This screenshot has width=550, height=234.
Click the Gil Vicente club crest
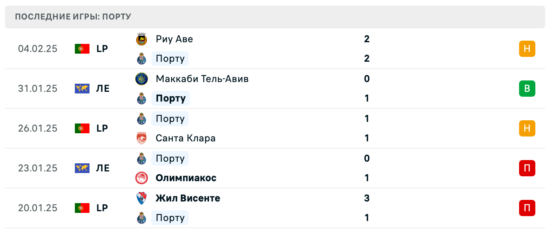point(141,198)
